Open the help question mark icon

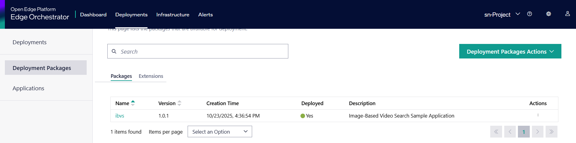(x=529, y=14)
